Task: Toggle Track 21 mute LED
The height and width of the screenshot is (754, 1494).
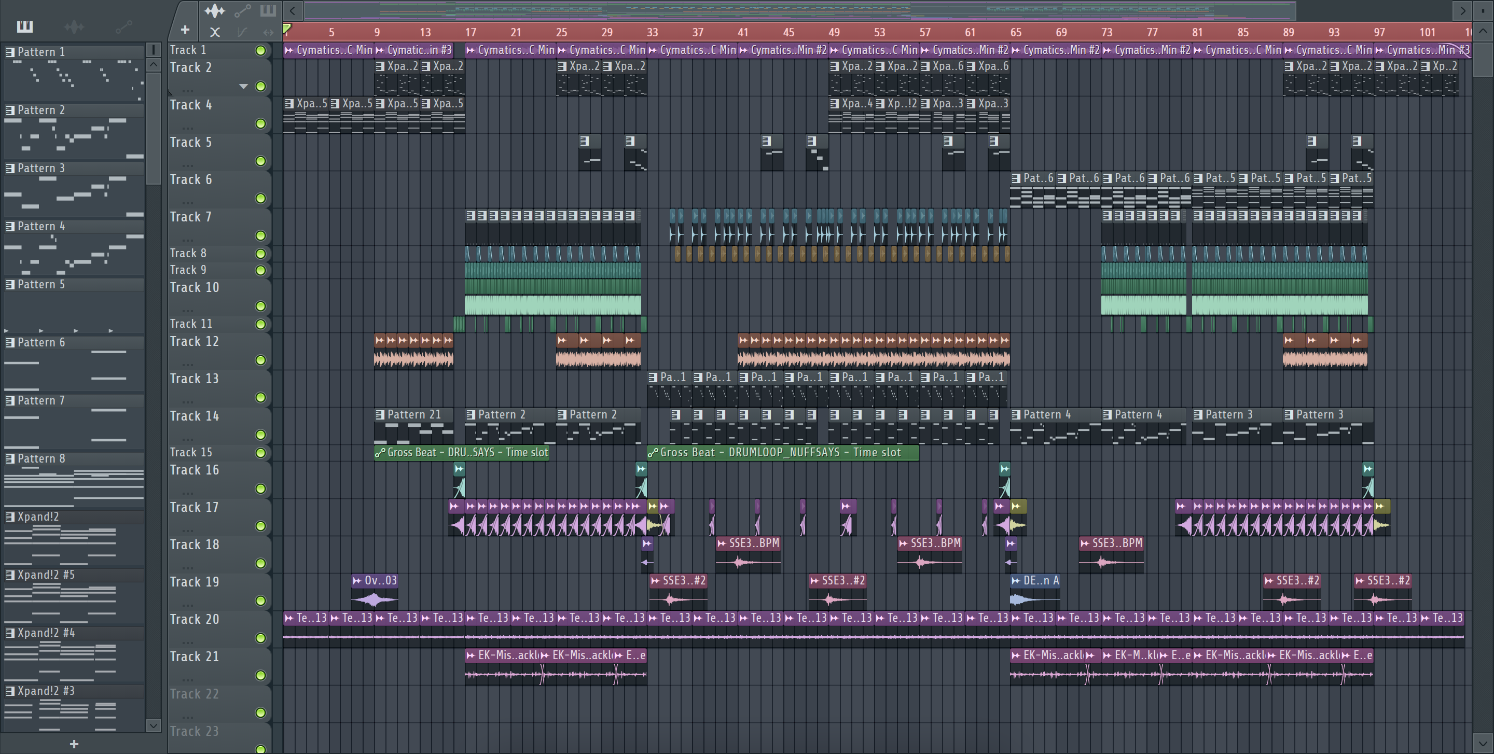Action: click(261, 675)
